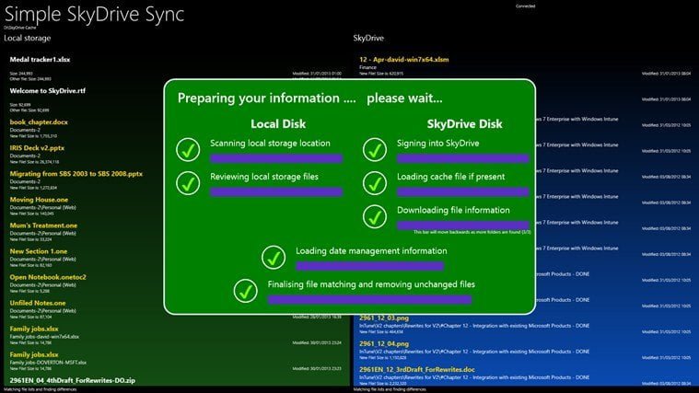Select Moving House.one file
This screenshot has width=699, height=393.
tap(39, 199)
